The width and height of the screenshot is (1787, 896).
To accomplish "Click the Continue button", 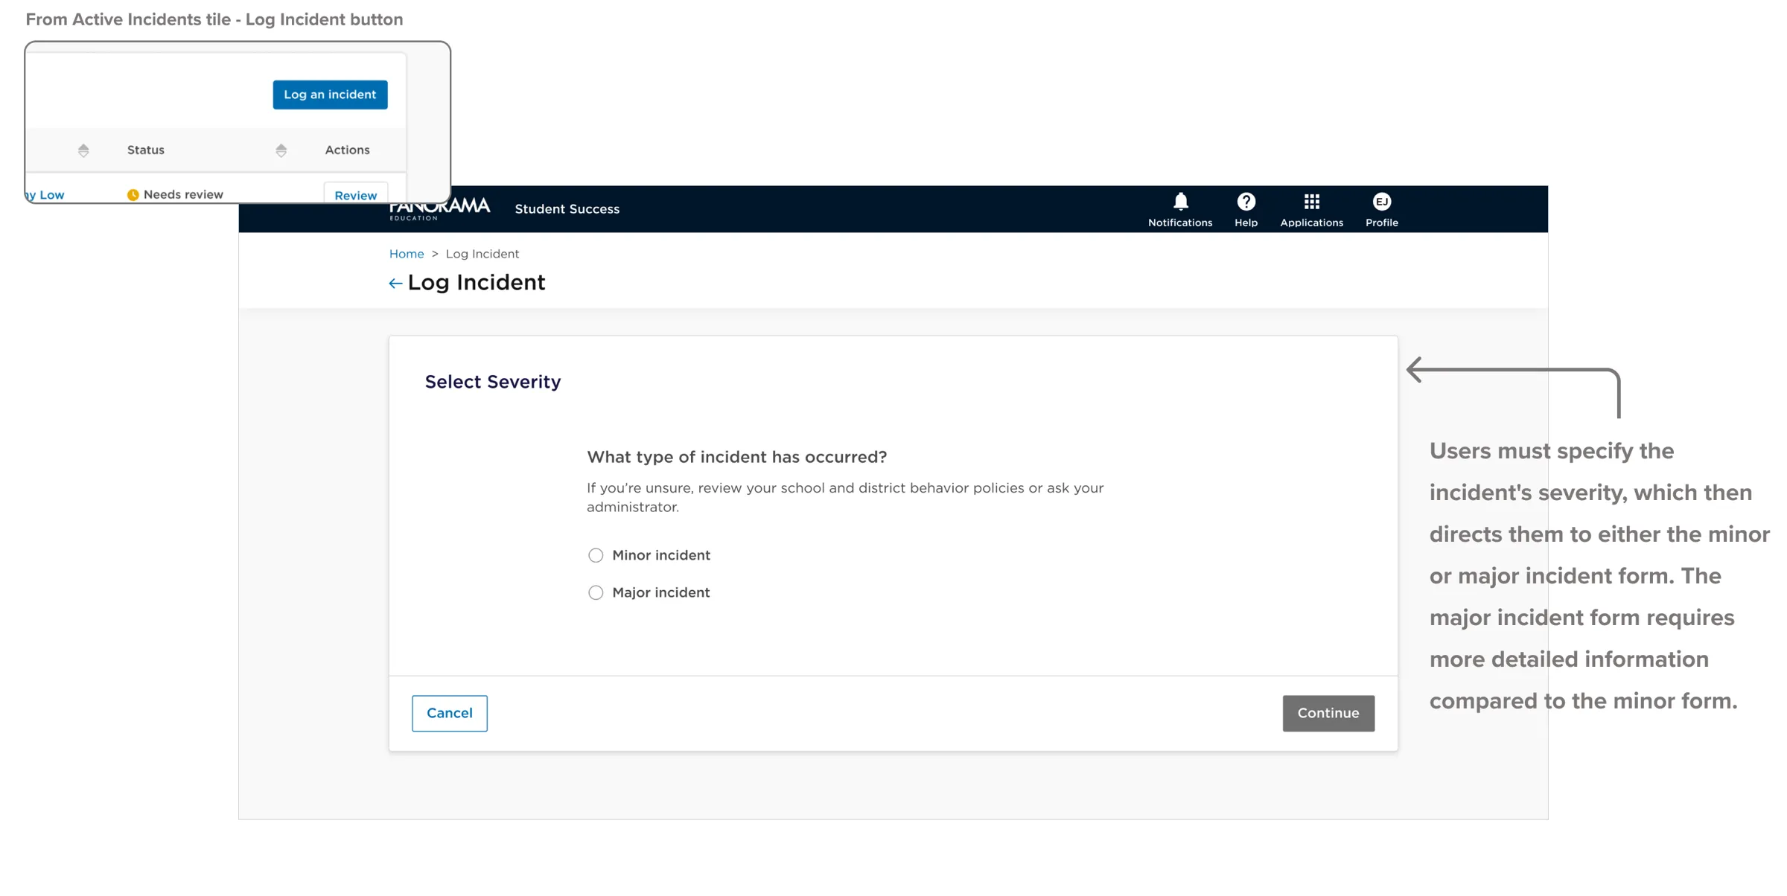I will (x=1328, y=713).
